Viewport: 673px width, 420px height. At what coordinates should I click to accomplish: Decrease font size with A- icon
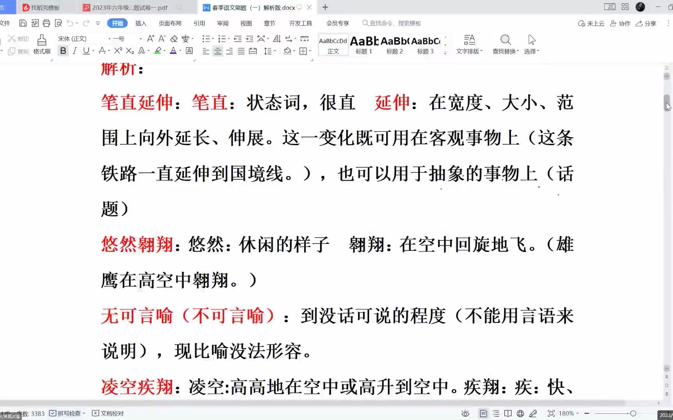[x=162, y=38]
